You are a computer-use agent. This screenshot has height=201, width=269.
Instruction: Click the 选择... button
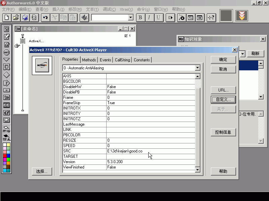[x=42, y=172]
